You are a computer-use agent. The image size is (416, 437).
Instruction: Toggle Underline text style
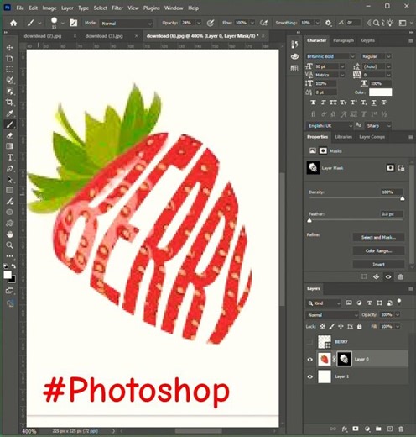374,103
